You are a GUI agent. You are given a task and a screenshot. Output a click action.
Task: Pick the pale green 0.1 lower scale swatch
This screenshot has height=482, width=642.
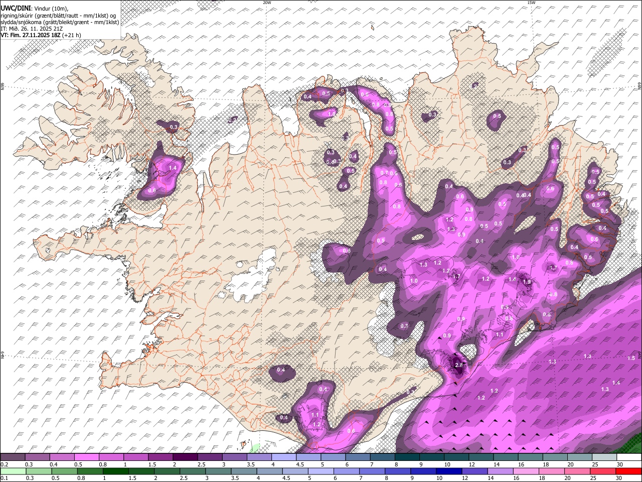[x=13, y=471]
